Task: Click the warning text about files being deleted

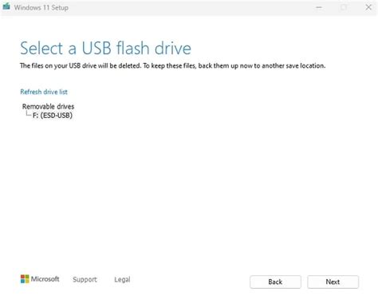Action: (x=173, y=65)
